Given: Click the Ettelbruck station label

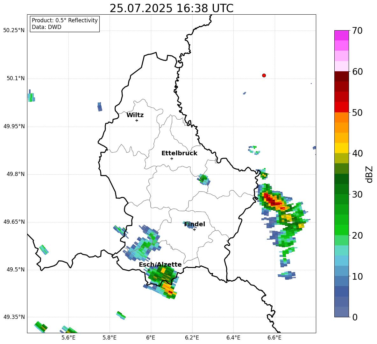Looking at the screenshot, I should click(179, 153).
